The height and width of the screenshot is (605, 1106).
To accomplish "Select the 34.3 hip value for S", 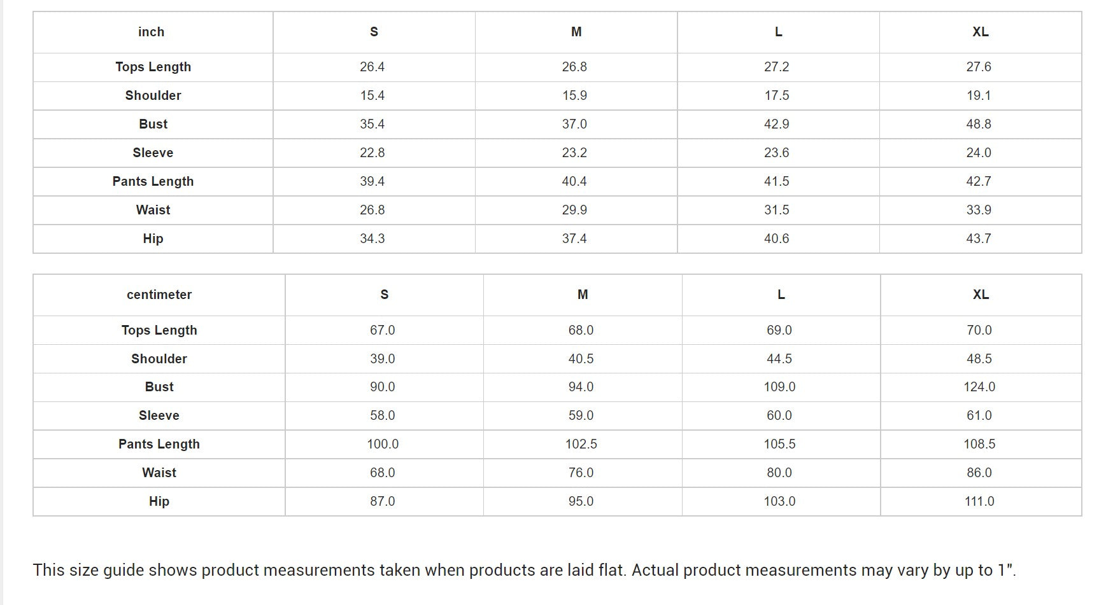I will click(372, 239).
